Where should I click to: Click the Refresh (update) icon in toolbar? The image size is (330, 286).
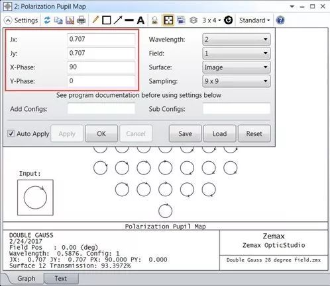[x=47, y=20]
